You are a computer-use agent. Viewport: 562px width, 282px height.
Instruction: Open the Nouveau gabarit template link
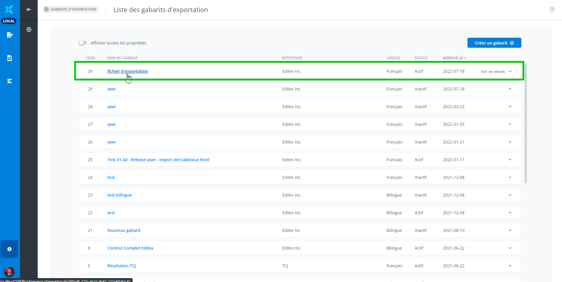coord(124,230)
